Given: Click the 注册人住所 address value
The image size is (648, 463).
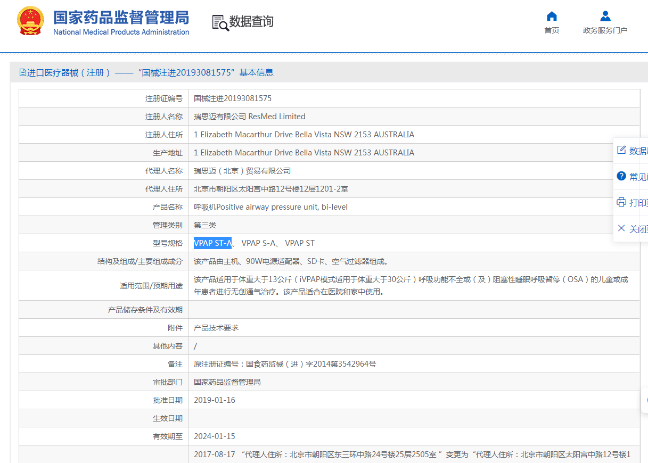Looking at the screenshot, I should pos(304,135).
